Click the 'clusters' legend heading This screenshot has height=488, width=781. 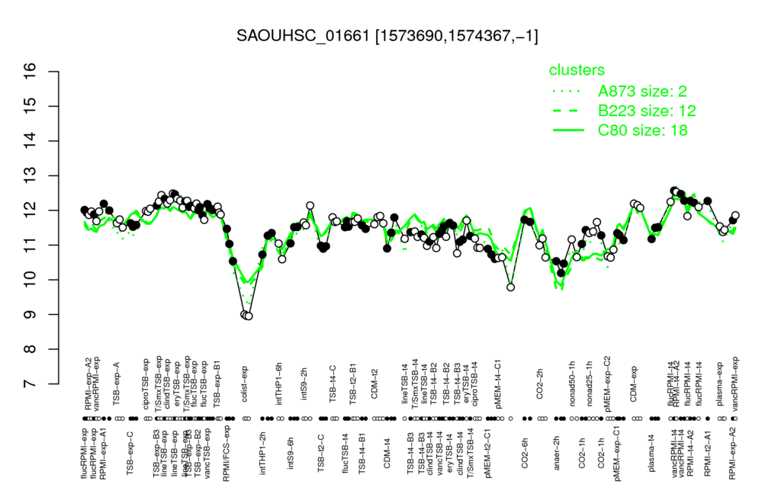coord(577,70)
